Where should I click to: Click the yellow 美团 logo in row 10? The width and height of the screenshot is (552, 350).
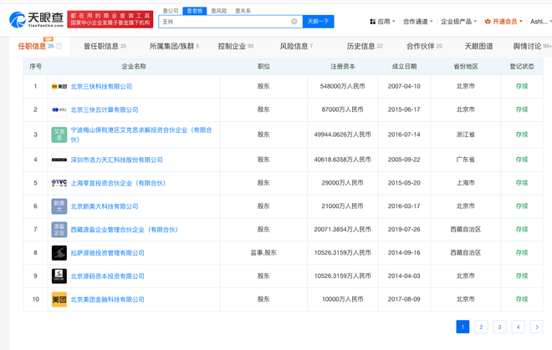[x=59, y=299]
